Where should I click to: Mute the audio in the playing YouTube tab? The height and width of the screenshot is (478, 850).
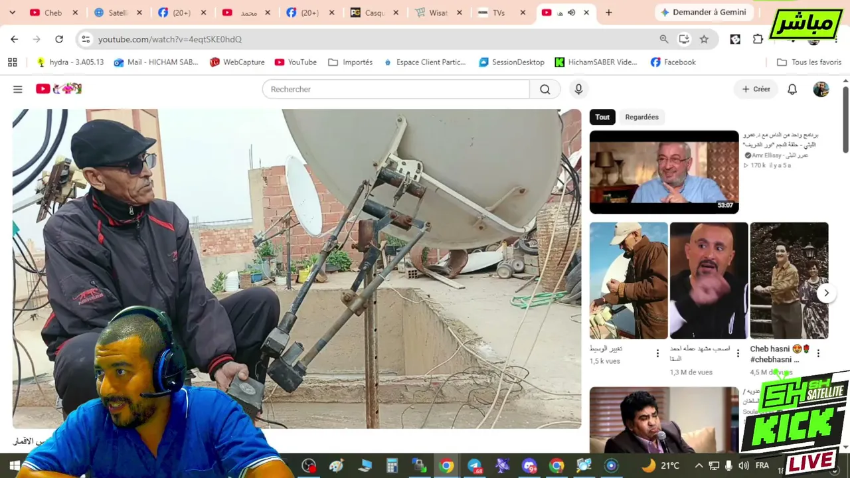(x=571, y=13)
